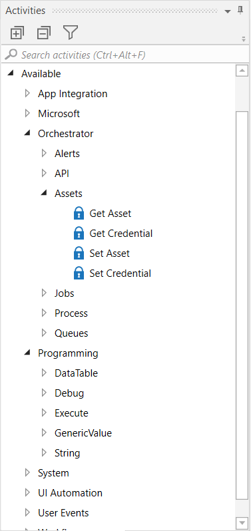Select the Set Credential activity
Viewport: 251px width, 531px height.
pyautogui.click(x=121, y=273)
